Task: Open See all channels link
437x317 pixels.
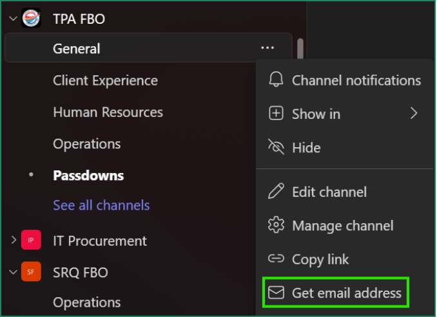Action: click(x=101, y=205)
